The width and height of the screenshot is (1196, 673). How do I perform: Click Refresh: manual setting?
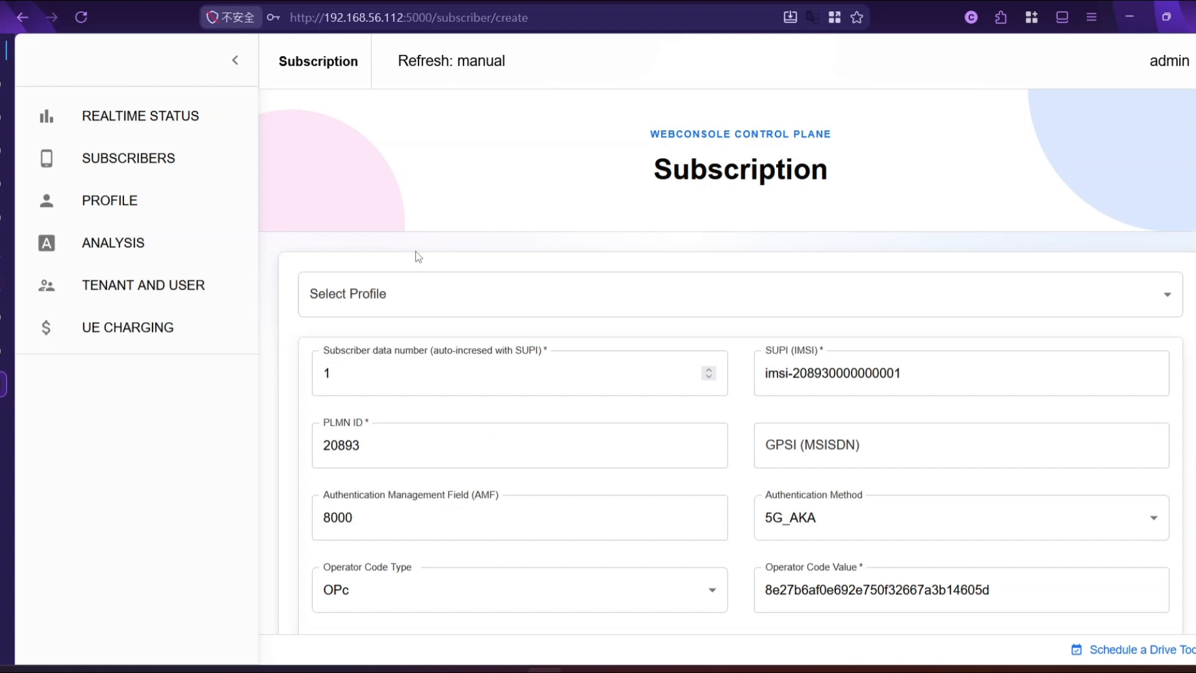tap(451, 61)
